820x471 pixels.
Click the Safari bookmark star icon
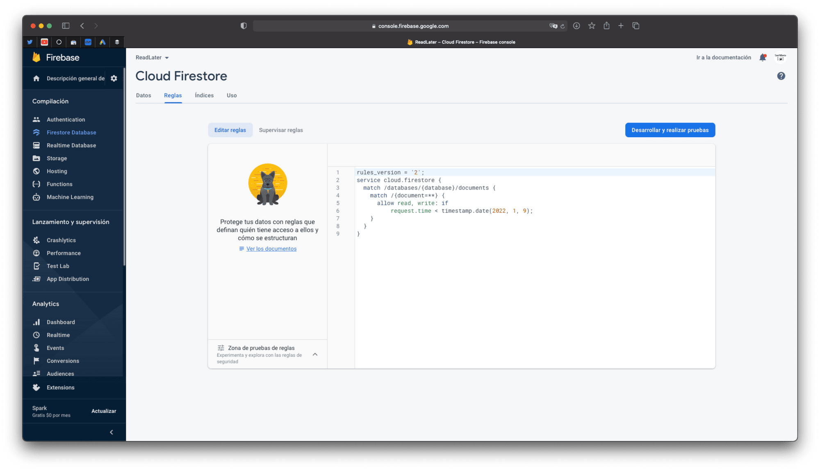coord(592,26)
